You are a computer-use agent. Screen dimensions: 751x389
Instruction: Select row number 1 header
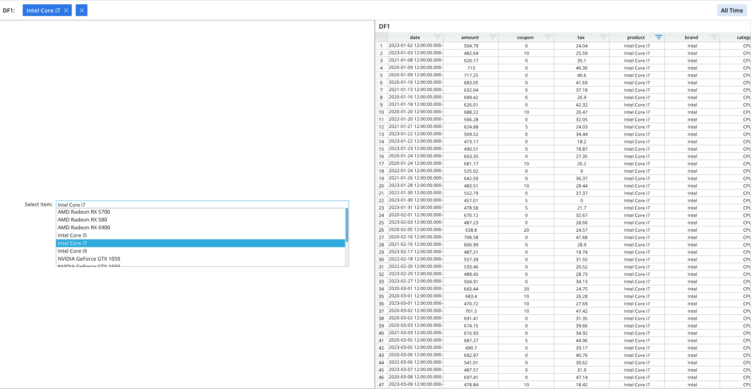(381, 46)
